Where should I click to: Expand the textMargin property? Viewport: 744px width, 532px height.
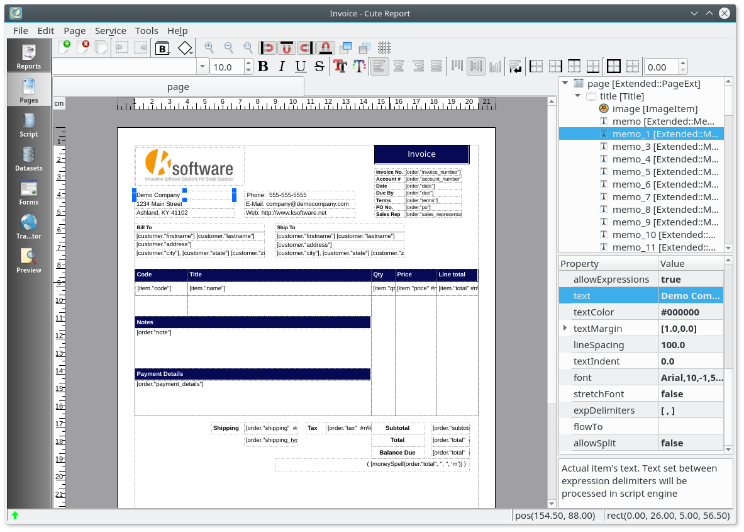click(565, 328)
